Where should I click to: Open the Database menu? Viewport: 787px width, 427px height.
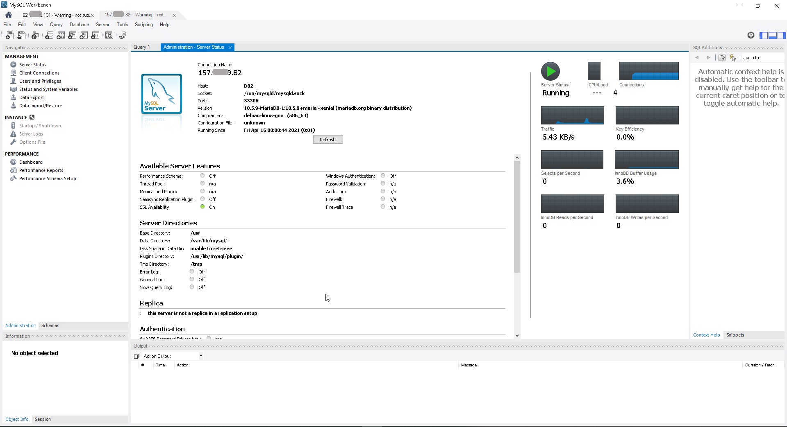tap(79, 25)
